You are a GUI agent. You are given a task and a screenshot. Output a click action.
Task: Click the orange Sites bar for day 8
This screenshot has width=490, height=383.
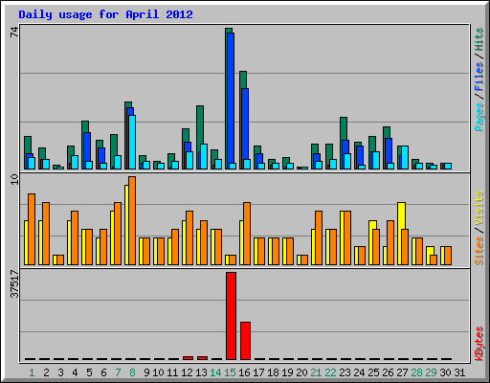pos(132,220)
